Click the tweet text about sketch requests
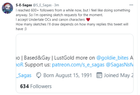The width and height of the screenshot is (140, 95). pyautogui.click(x=73, y=20)
